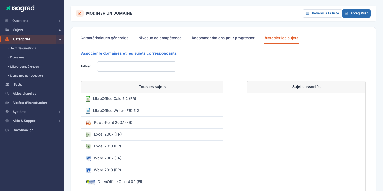Image resolution: width=383 pixels, height=191 pixels.
Task: Click the Word 2007 icon
Action: click(x=89, y=158)
